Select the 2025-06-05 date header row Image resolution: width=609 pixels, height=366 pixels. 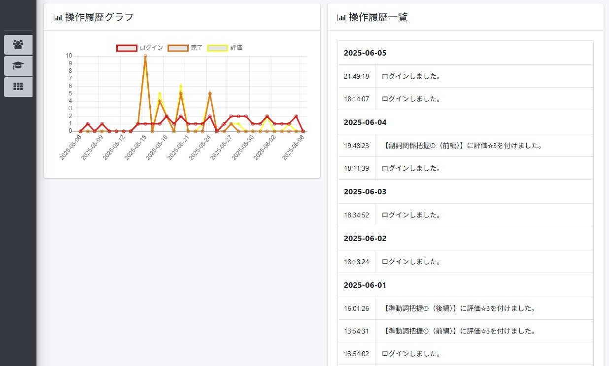[x=465, y=53]
